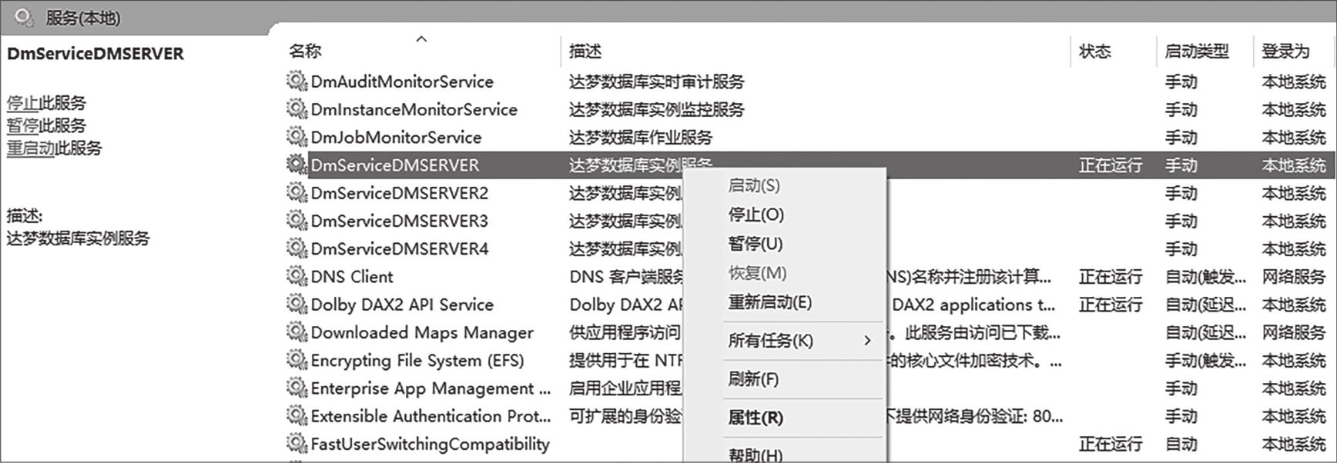Screen dimensions: 1337x463
Task: Select 重新启动(E) in the context menu
Action: pos(769,302)
